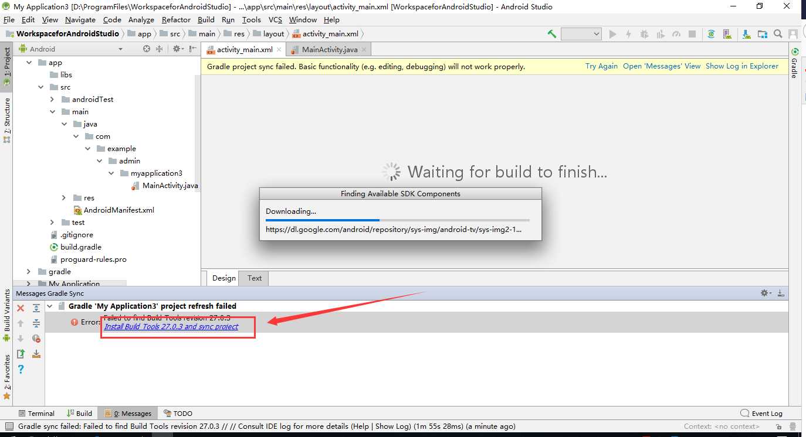Click the Messages panel gear settings icon
This screenshot has width=806, height=437.
766,293
